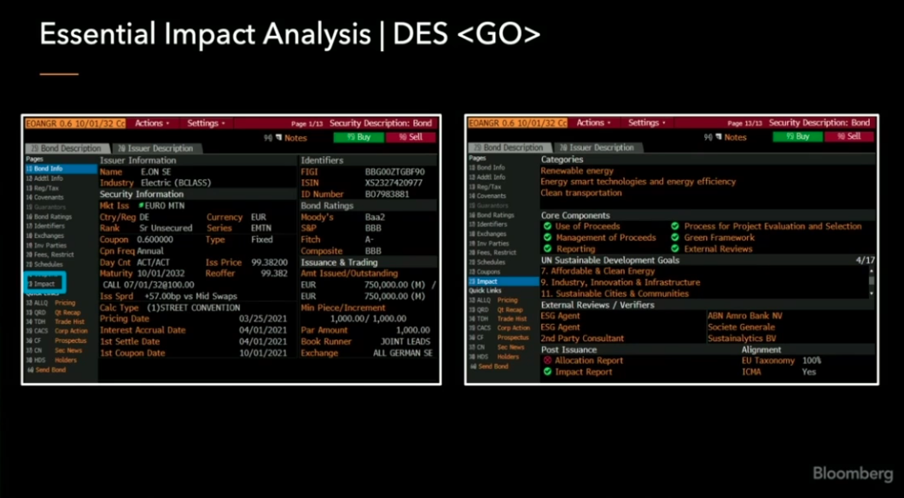
Task: Select Bond Description tab in left terminal
Action: [x=67, y=148]
